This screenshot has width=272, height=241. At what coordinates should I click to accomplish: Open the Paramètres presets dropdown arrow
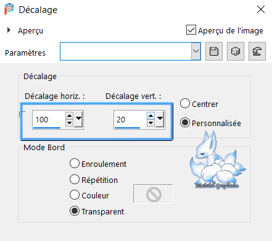pos(196,51)
